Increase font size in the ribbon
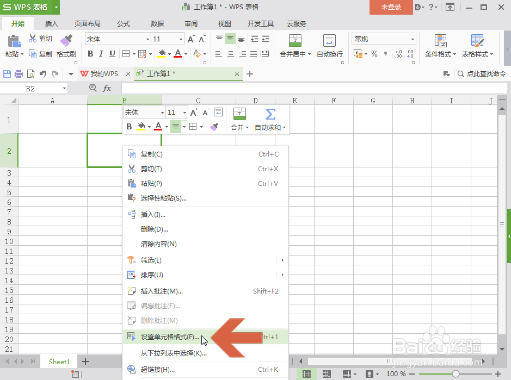Viewport: 511px width, 380px height. [x=192, y=39]
